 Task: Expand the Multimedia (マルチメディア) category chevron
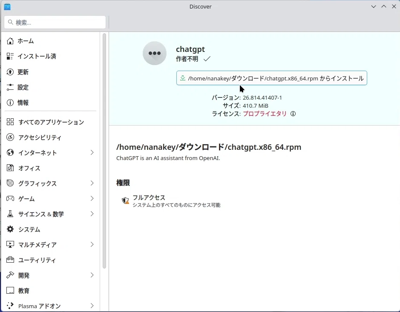point(92,244)
